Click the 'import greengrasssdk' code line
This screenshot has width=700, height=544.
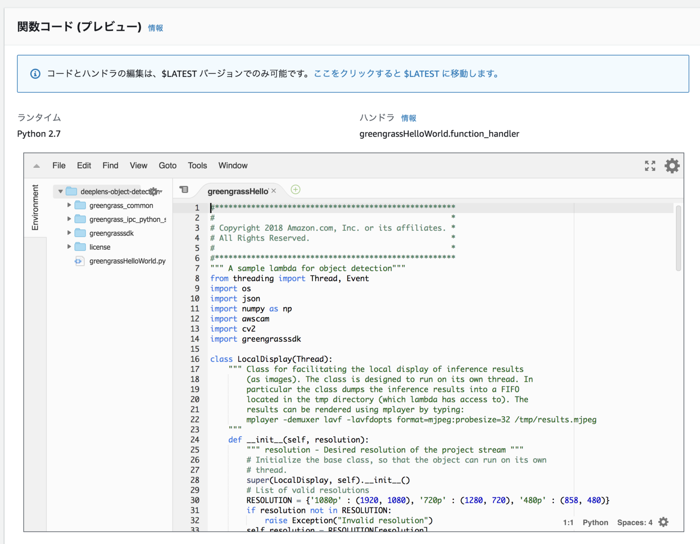tap(256, 339)
